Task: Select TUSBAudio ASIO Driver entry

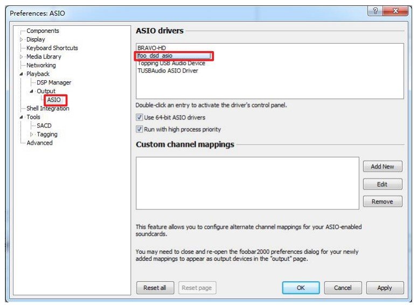Action: coord(168,70)
